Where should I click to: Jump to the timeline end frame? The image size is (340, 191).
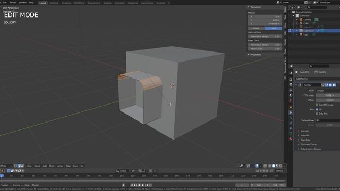click(150, 185)
